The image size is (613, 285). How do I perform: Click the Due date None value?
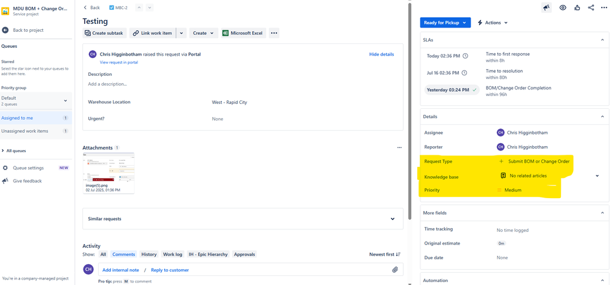tap(502, 257)
